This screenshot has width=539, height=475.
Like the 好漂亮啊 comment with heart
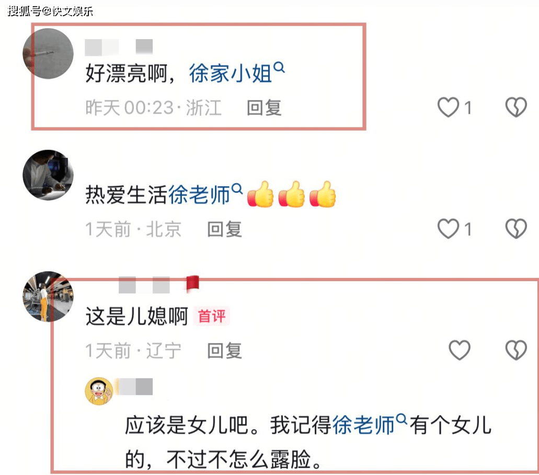click(448, 107)
